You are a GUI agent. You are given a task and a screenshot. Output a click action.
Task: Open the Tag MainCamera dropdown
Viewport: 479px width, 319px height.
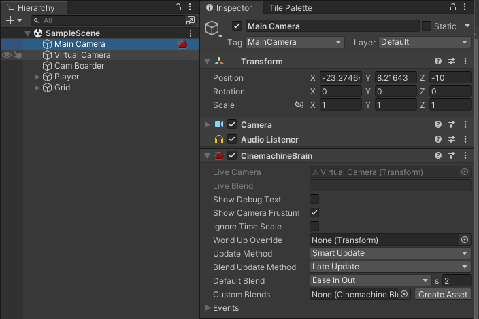(295, 42)
